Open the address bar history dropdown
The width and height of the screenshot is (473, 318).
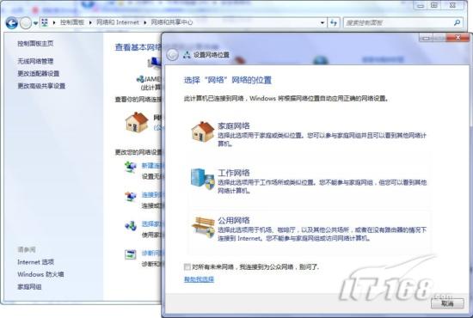pyautogui.click(x=322, y=23)
